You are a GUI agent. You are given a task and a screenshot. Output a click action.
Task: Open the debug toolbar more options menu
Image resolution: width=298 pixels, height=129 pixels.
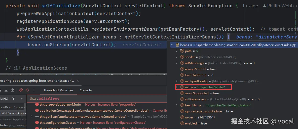coord(34,90)
